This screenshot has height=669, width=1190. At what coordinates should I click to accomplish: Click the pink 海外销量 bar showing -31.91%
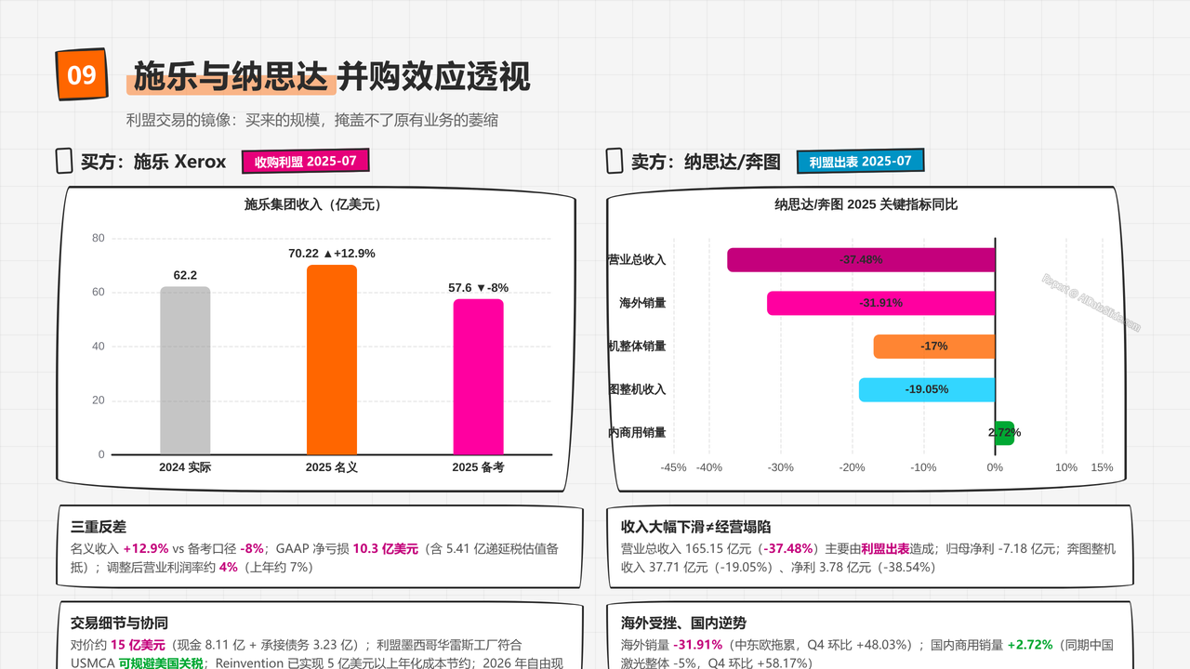point(881,303)
